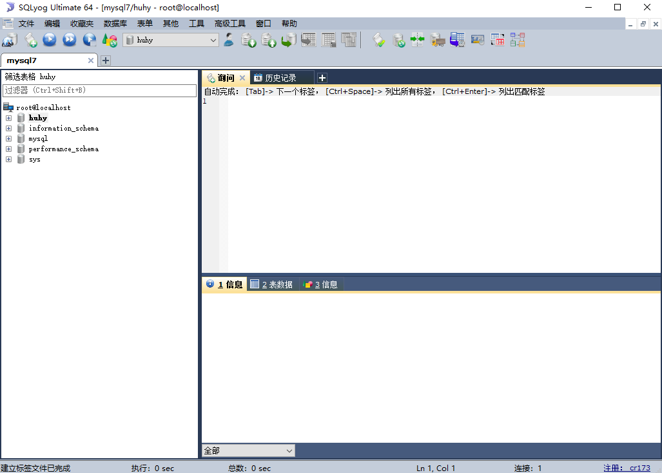Open the 其他 menu
This screenshot has width=662, height=473.
[171, 24]
